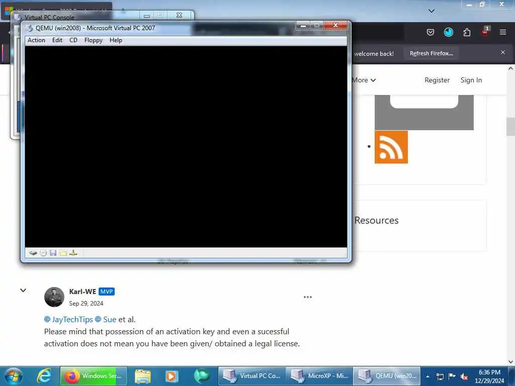Click the red extension icon with badge
This screenshot has width=515, height=386.
tap(485, 32)
